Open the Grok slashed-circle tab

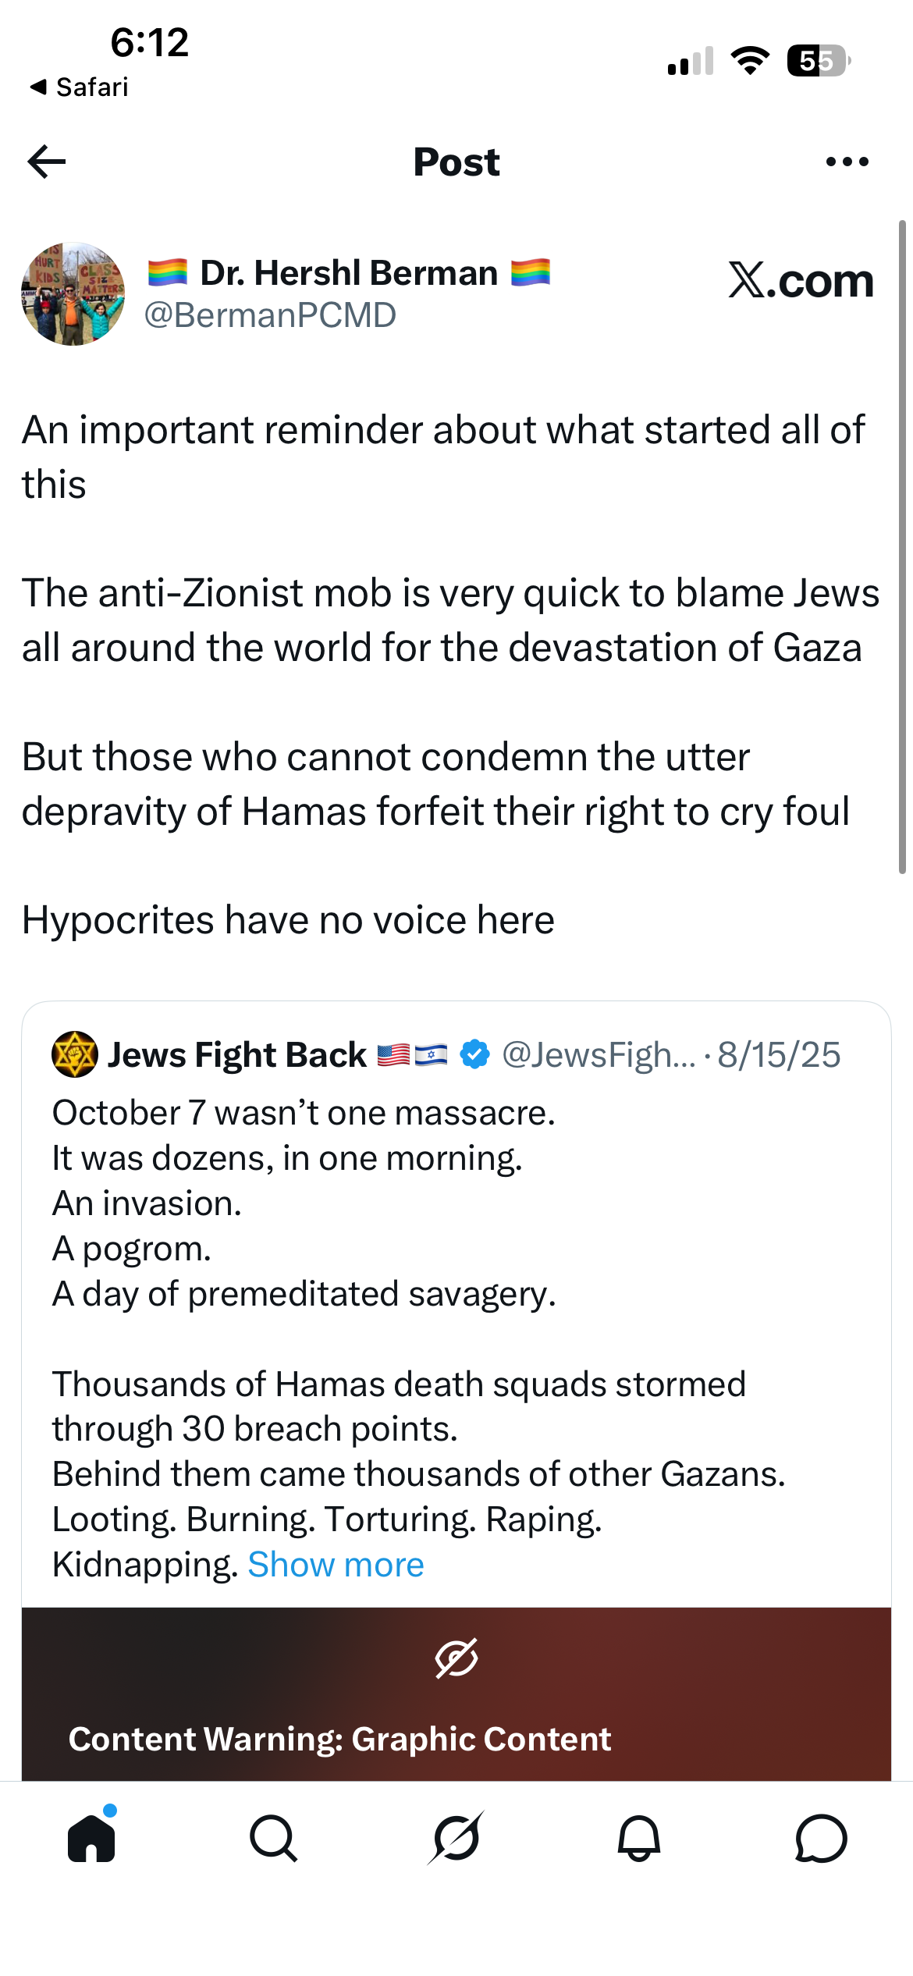(x=456, y=1838)
